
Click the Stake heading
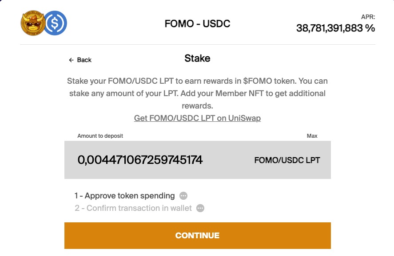pos(197,58)
